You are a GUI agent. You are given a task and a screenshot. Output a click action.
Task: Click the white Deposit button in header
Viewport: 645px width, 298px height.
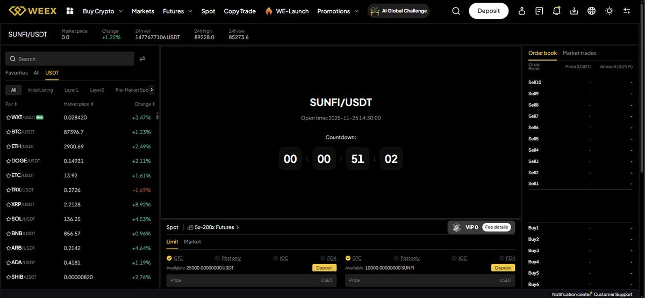(x=489, y=11)
